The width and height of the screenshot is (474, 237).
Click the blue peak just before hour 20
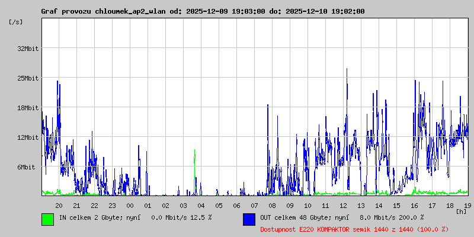[57, 100]
